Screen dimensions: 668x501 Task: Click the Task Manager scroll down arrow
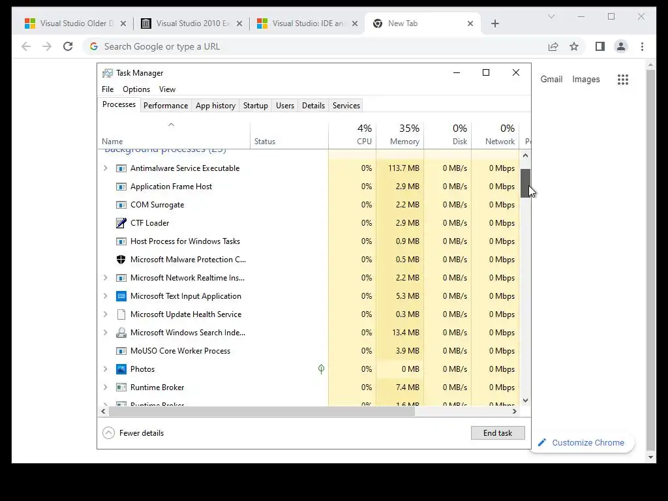coord(525,401)
